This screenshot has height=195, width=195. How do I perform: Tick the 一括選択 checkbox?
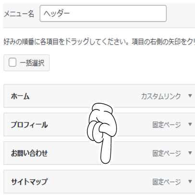12,62
